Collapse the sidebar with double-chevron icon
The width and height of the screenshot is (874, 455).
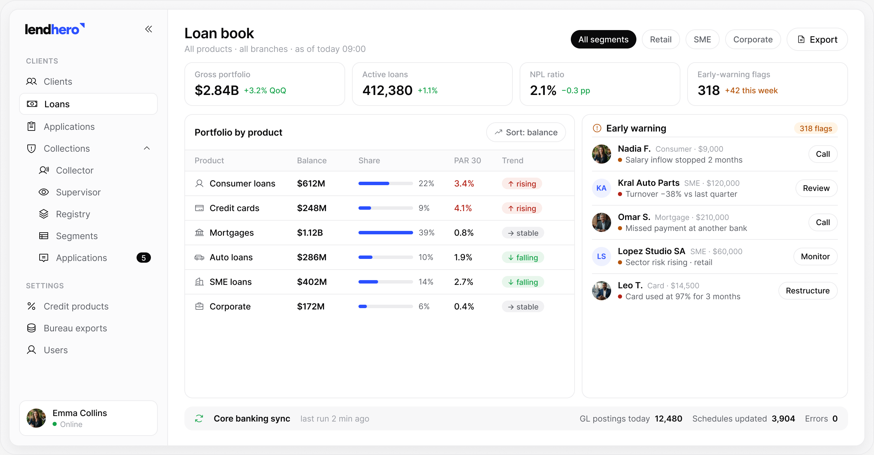pyautogui.click(x=149, y=29)
